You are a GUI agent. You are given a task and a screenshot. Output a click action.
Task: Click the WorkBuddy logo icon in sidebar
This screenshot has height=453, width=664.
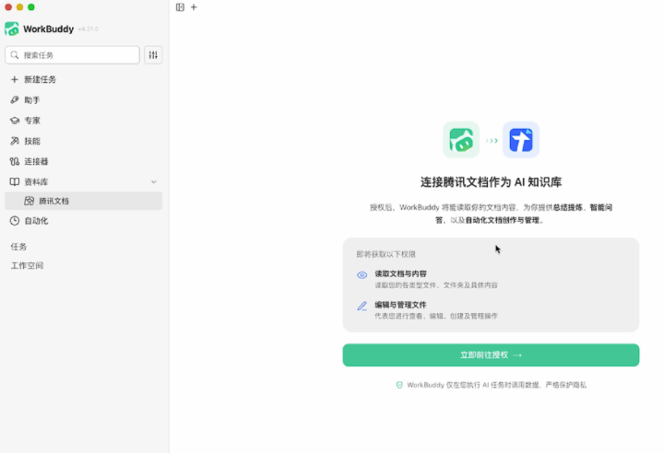[12, 29]
